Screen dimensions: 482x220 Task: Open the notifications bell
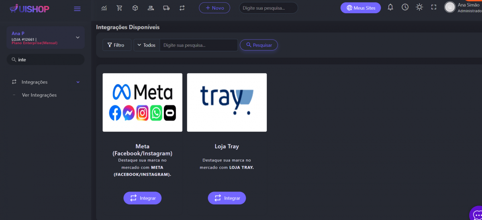[x=390, y=7]
